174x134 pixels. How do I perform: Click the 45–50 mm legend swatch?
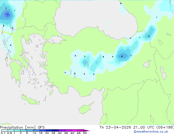[81, 130]
